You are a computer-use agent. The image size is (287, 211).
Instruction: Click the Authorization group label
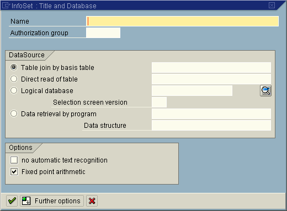click(x=39, y=33)
